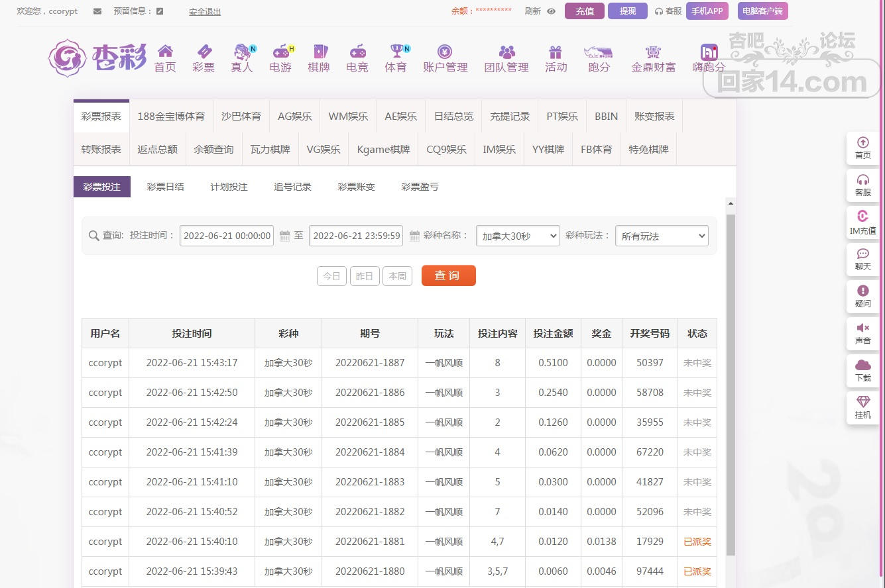885x588 pixels.
Task: Open the chat (聊天) bubble sidebar icon
Action: pyautogui.click(x=862, y=254)
